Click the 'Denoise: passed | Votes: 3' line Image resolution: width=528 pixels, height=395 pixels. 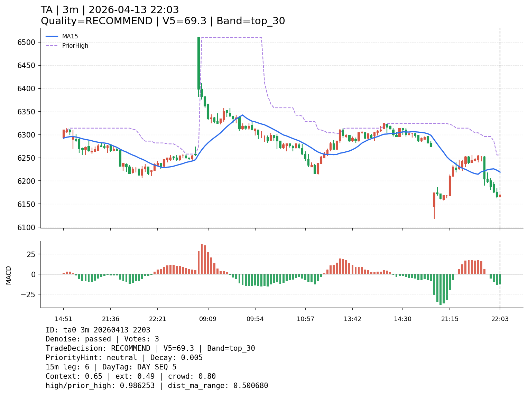tap(102, 339)
